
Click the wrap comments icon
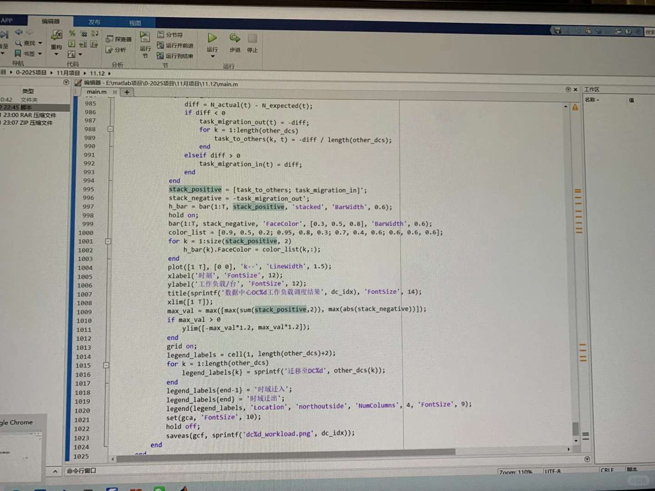tap(95, 33)
